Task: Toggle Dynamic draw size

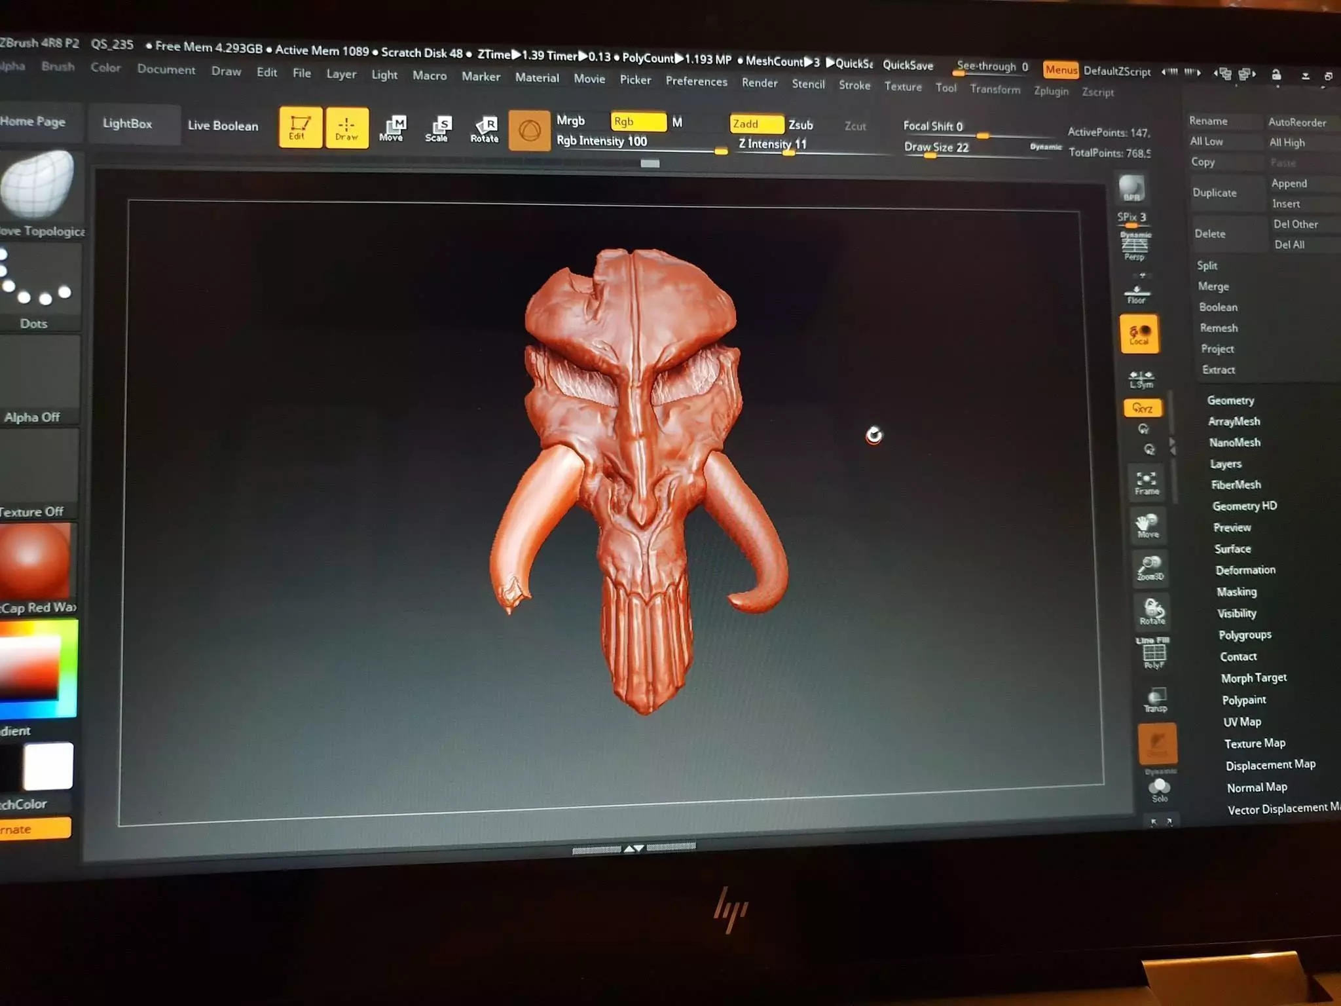Action: click(x=1046, y=147)
